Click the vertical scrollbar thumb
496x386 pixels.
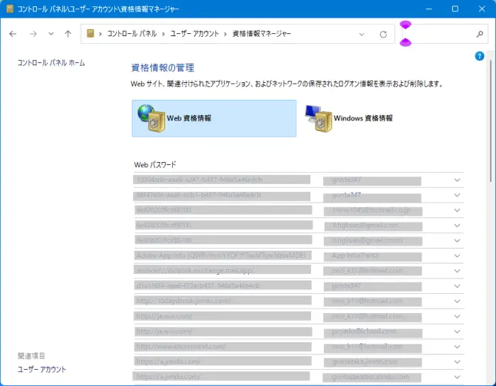pos(491,120)
